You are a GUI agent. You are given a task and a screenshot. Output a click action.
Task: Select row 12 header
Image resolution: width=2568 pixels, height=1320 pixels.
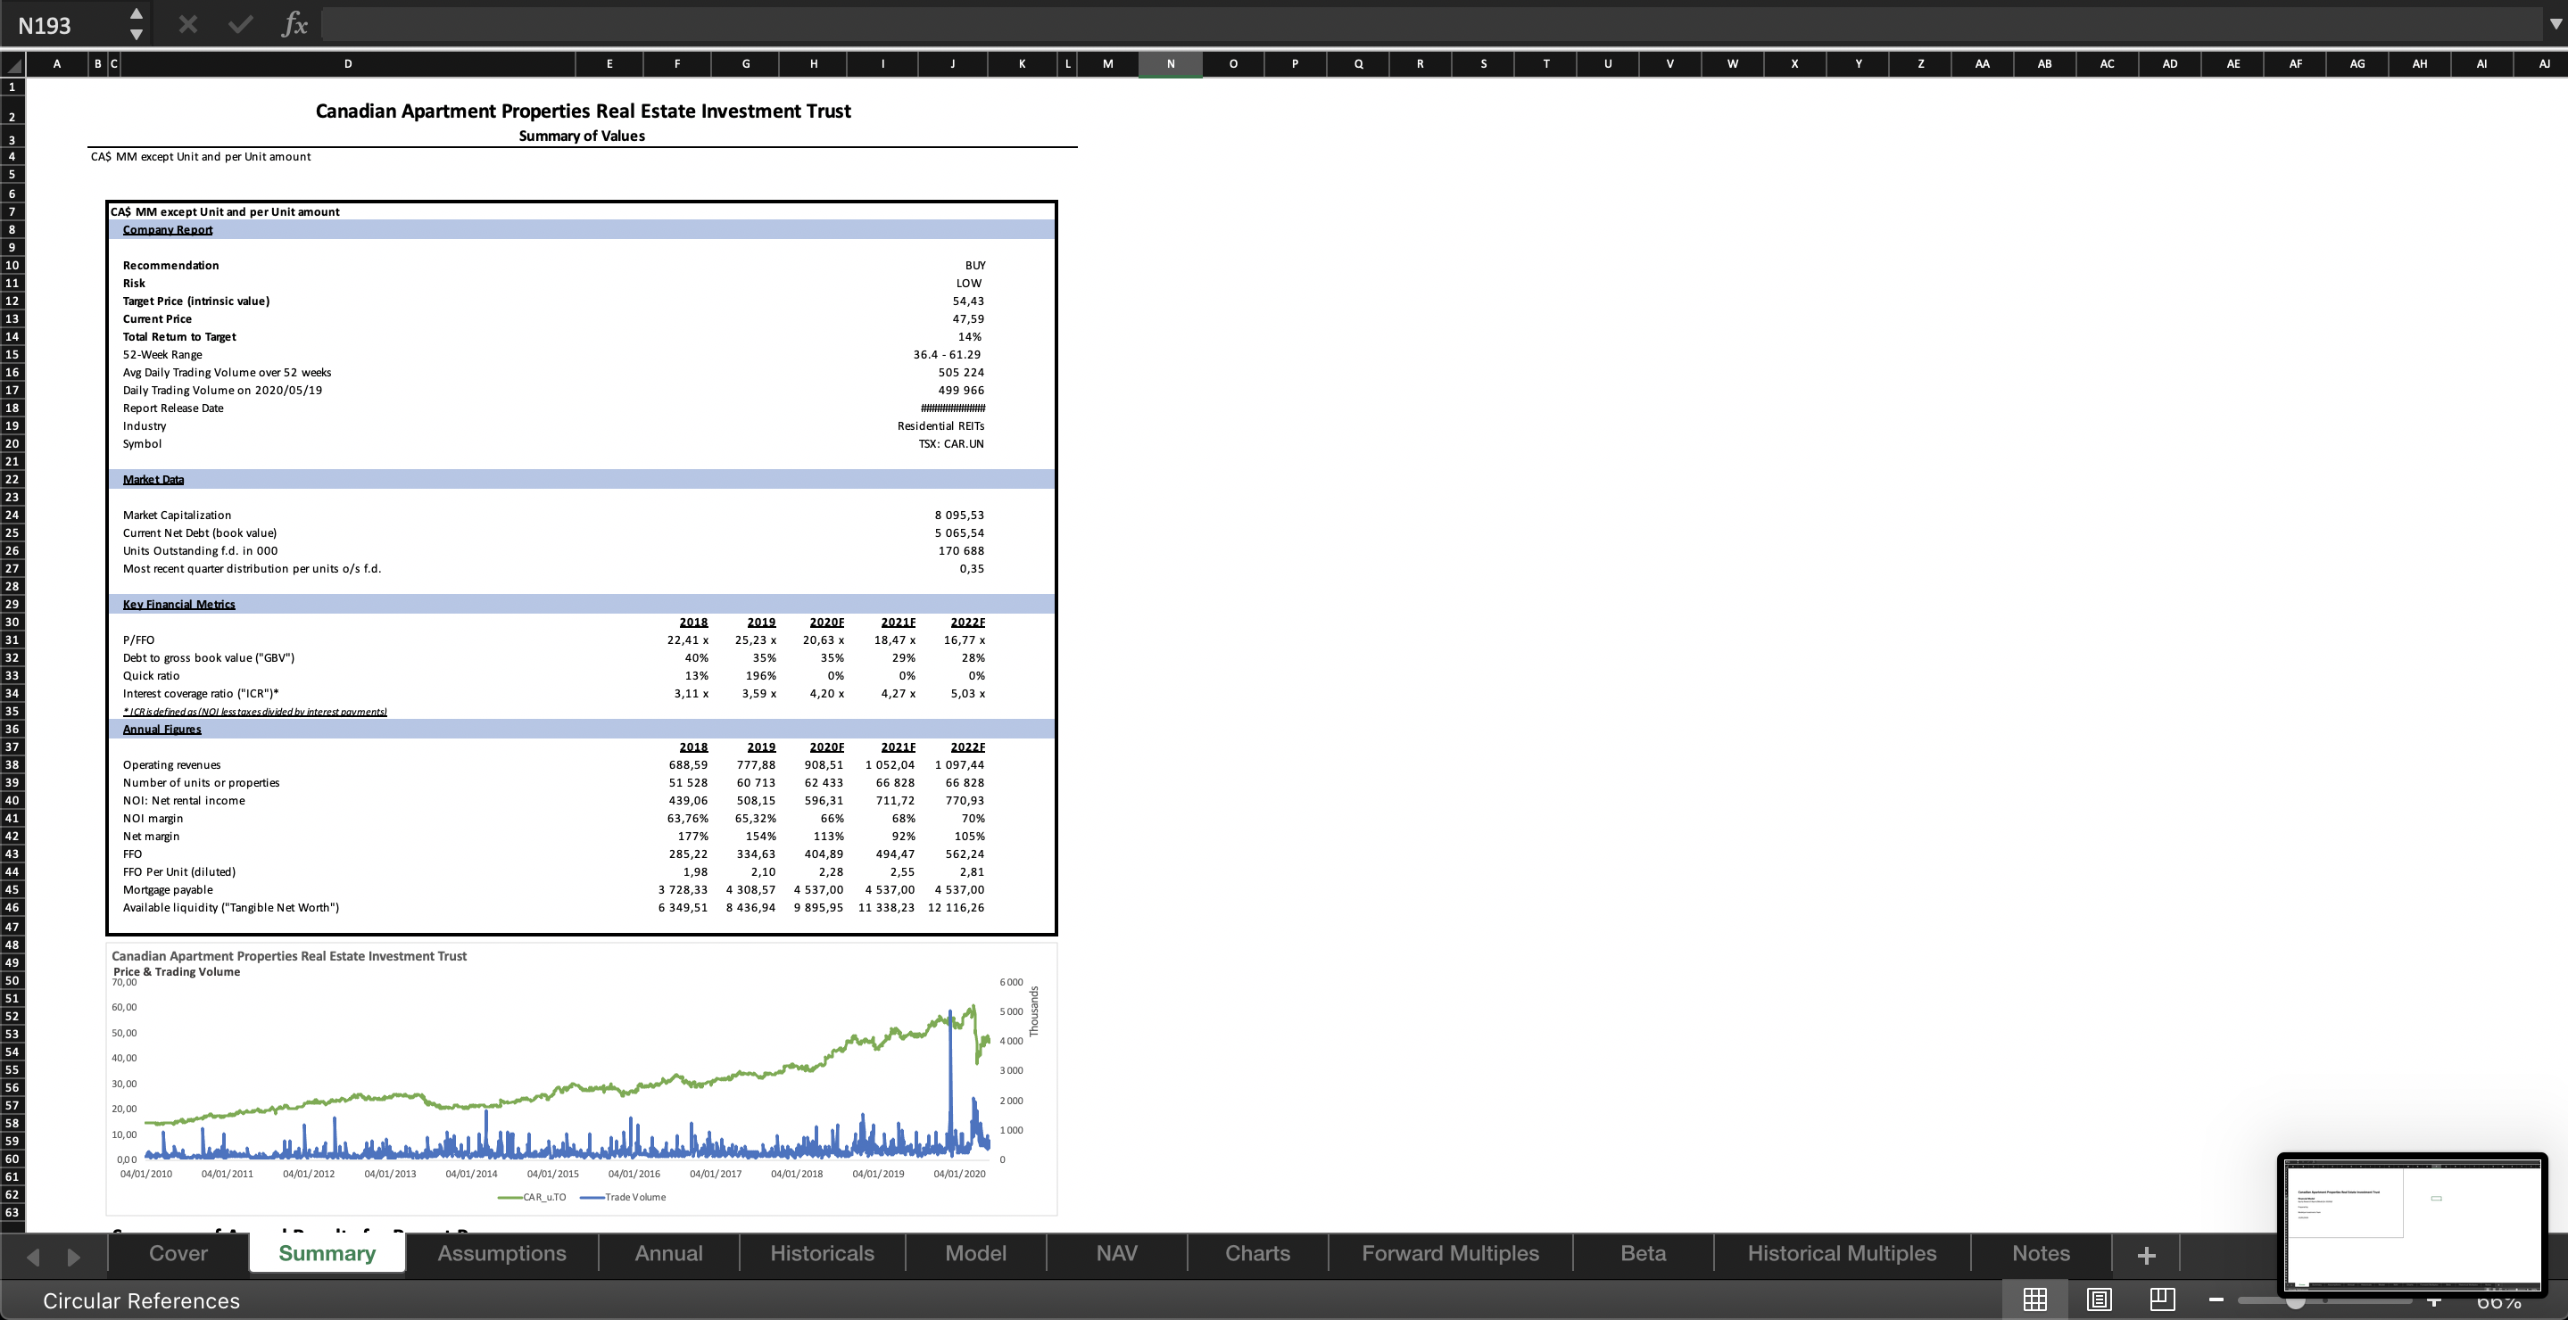(x=12, y=301)
